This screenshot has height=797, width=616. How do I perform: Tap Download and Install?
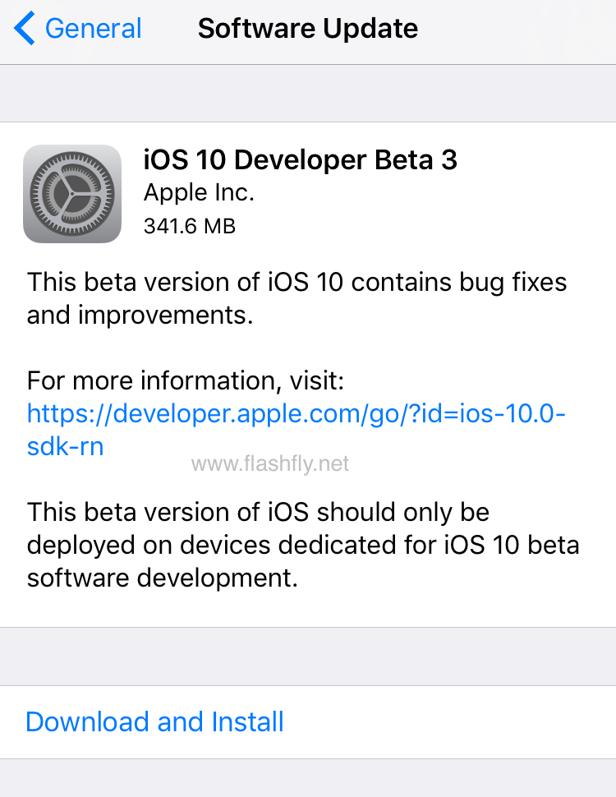(154, 722)
